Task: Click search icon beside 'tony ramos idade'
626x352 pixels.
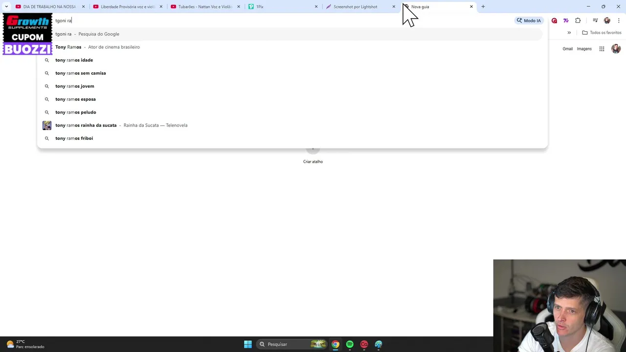Action: coord(47,60)
